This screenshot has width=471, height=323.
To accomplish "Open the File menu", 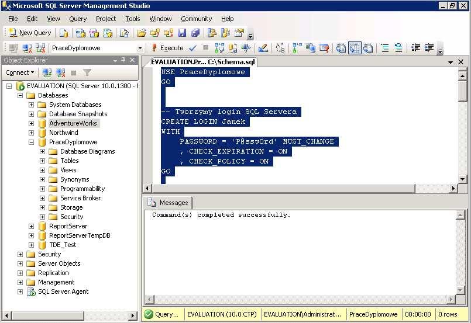I will point(13,19).
